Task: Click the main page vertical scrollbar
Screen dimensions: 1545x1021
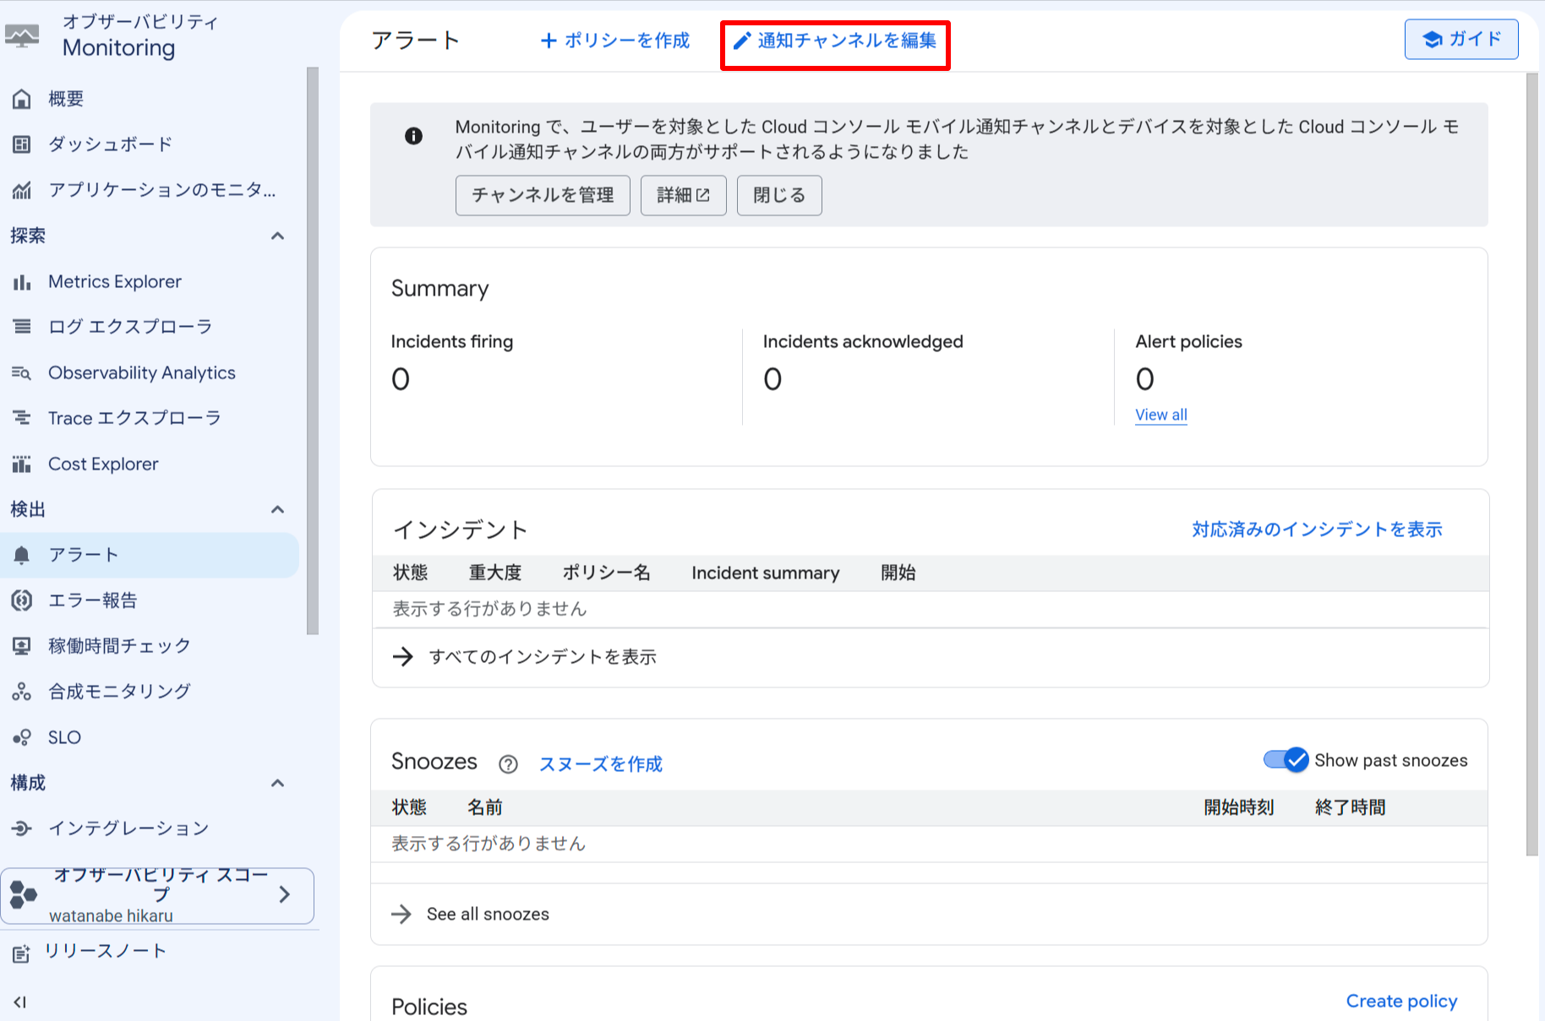Action: coord(1532,464)
